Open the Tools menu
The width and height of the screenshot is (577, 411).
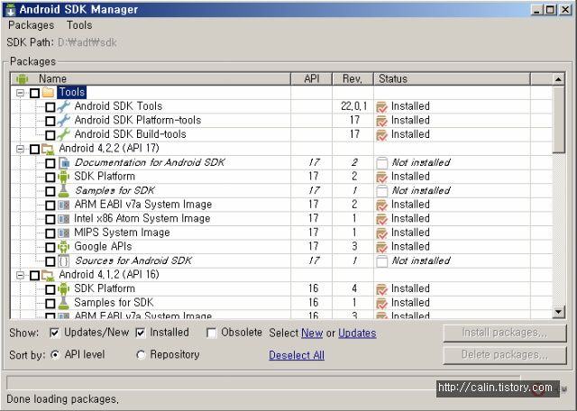pyautogui.click(x=79, y=25)
